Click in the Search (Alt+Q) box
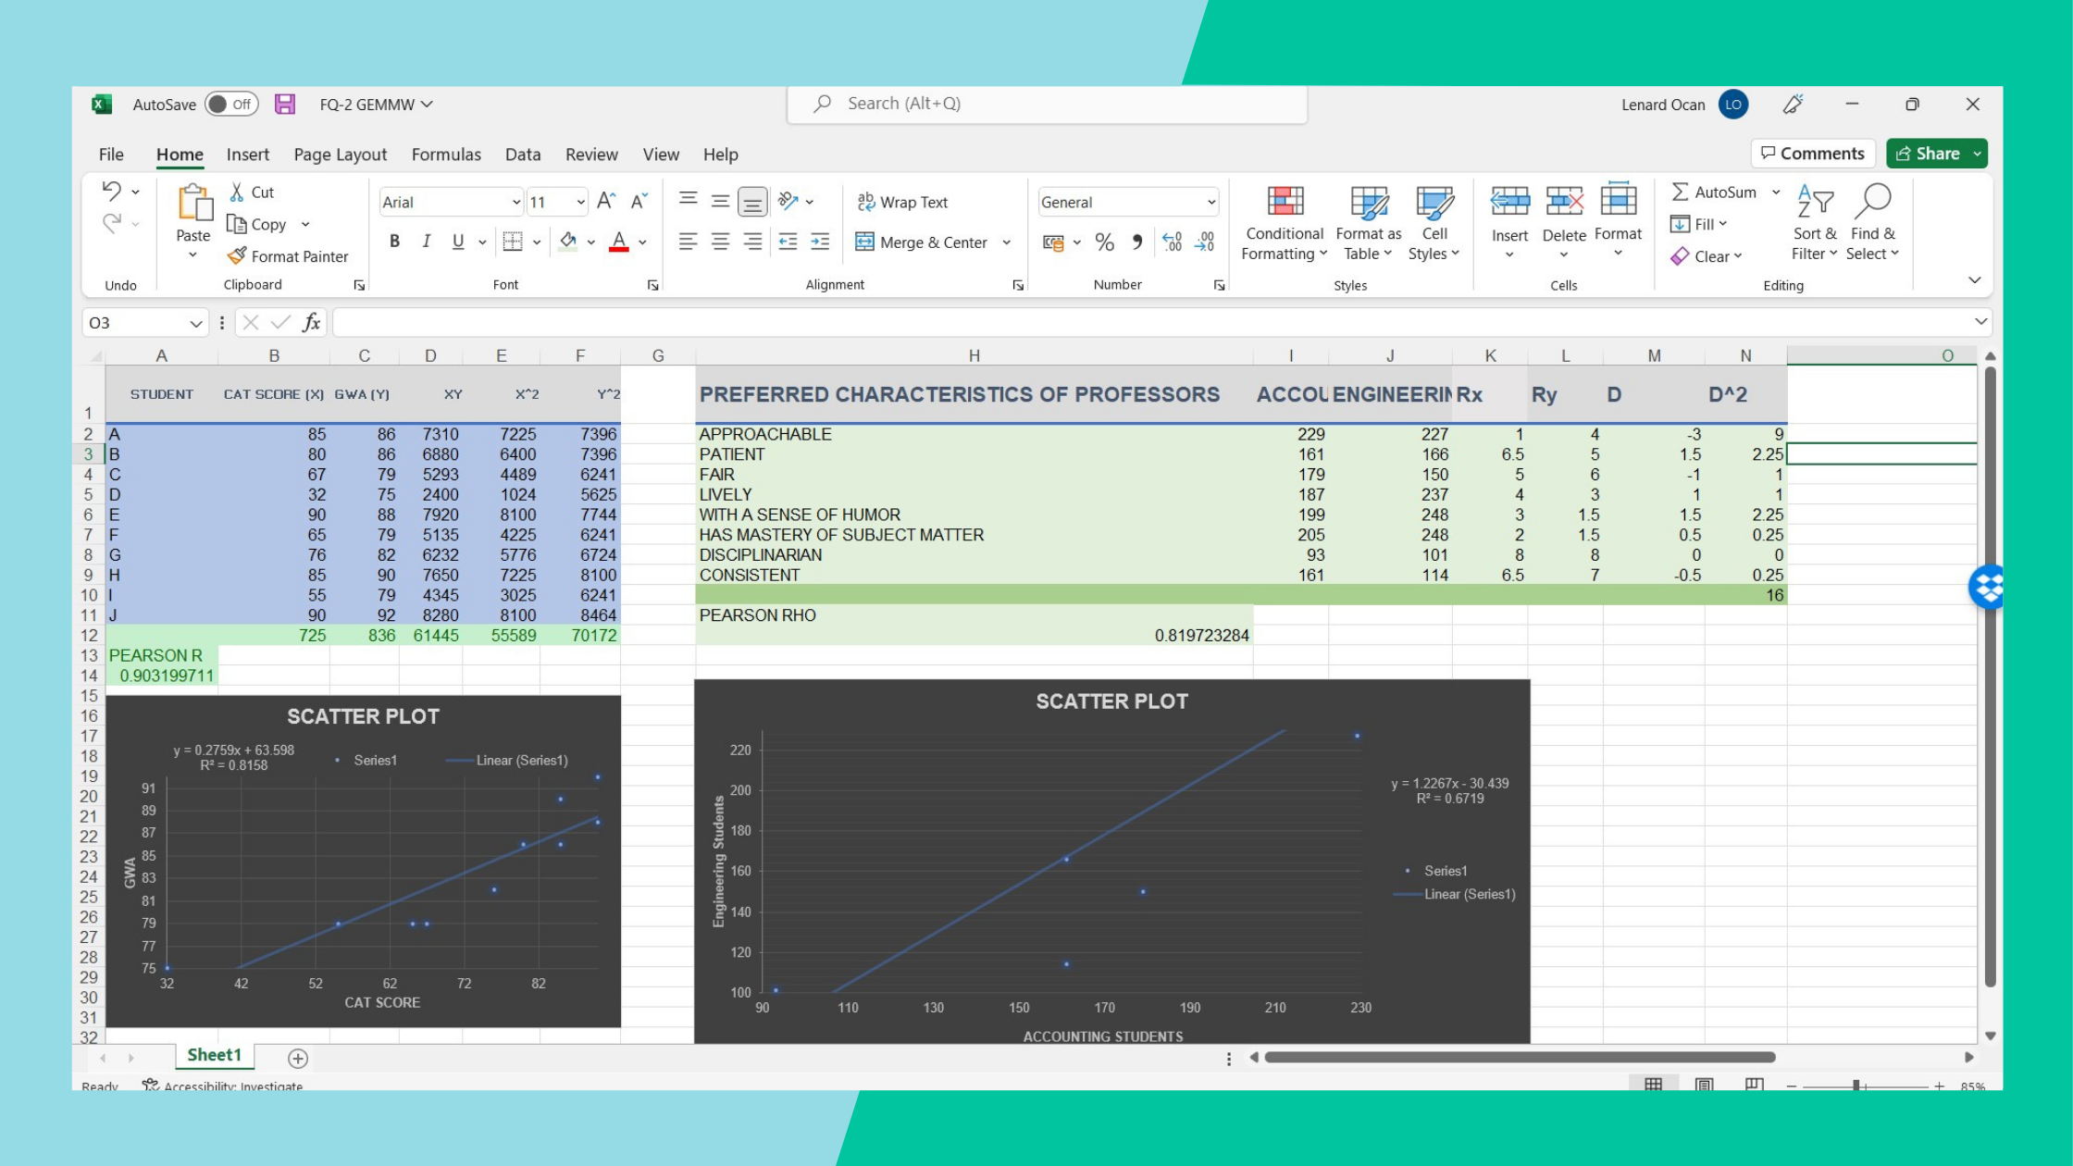The height and width of the screenshot is (1166, 2073). [1047, 104]
